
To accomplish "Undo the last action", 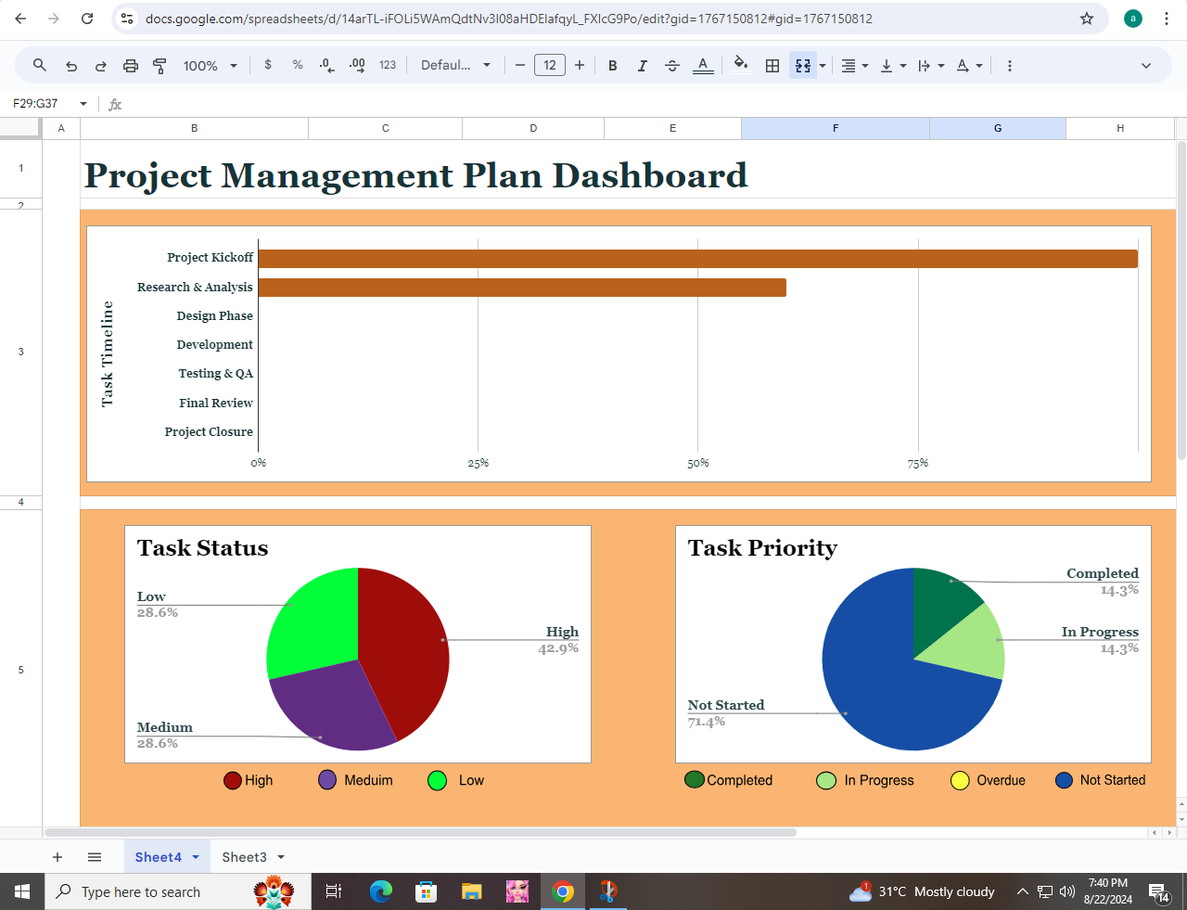I will (x=71, y=66).
